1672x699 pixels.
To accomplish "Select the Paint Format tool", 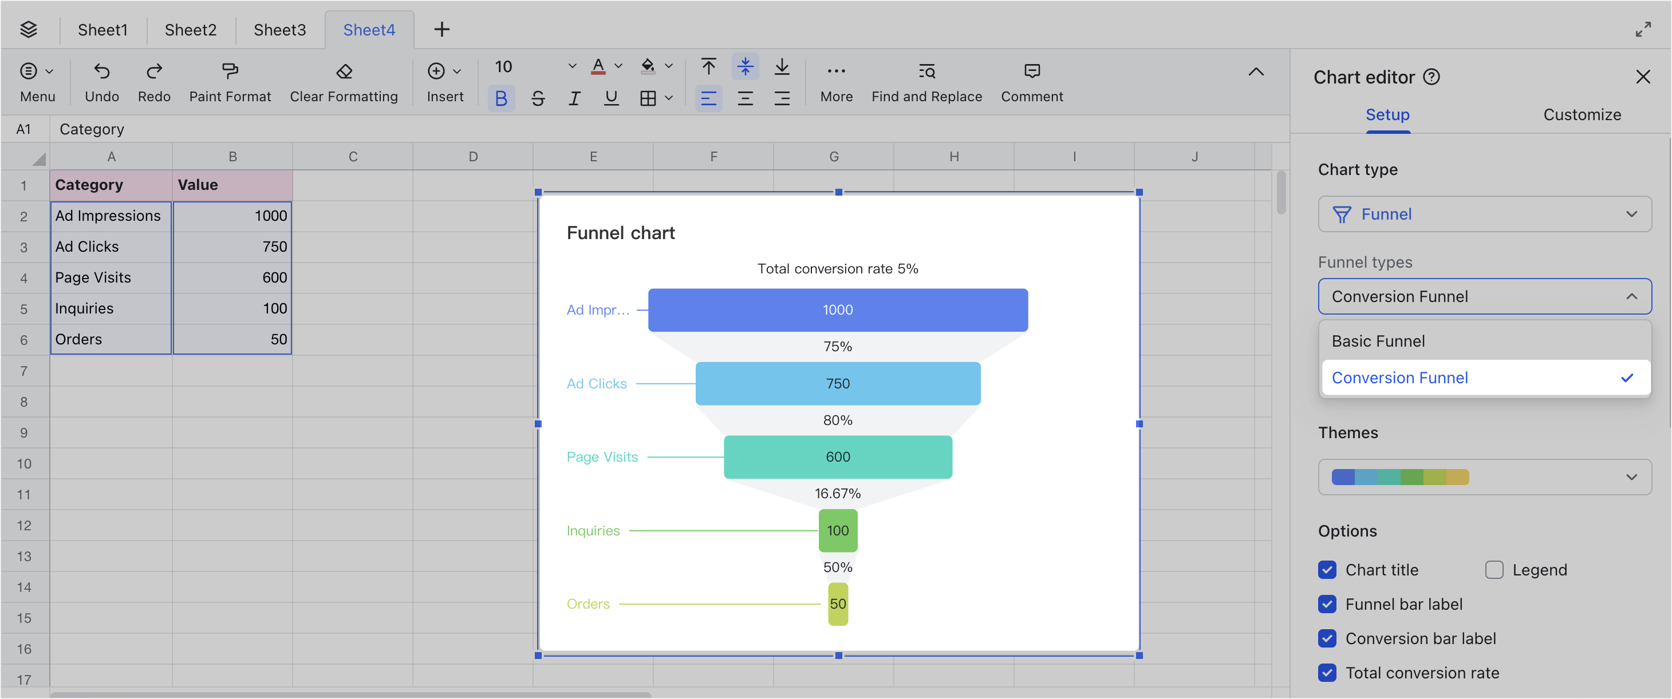I will tap(230, 72).
